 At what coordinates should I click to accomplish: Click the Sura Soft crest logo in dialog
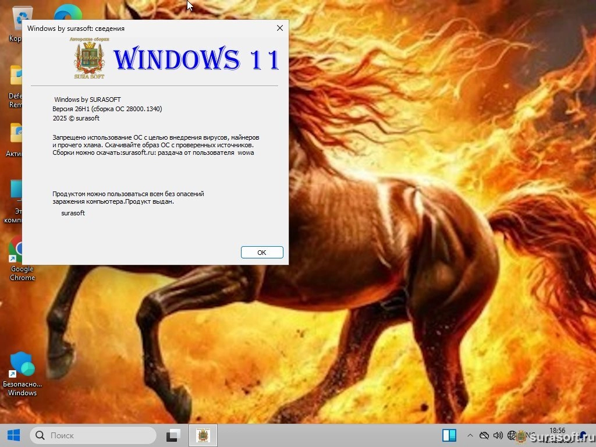pyautogui.click(x=89, y=58)
